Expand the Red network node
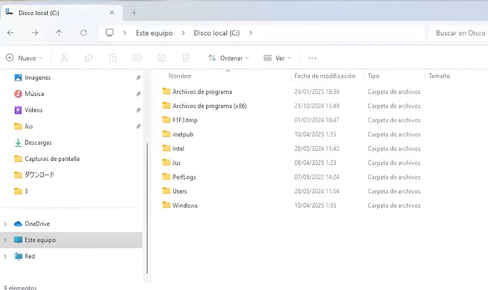The image size is (488, 290). tap(5, 256)
